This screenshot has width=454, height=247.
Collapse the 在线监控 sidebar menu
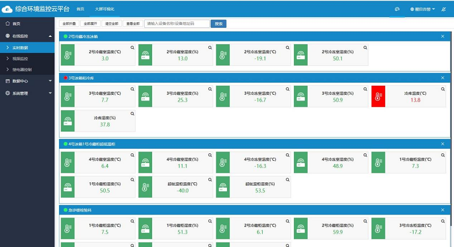coord(51,36)
